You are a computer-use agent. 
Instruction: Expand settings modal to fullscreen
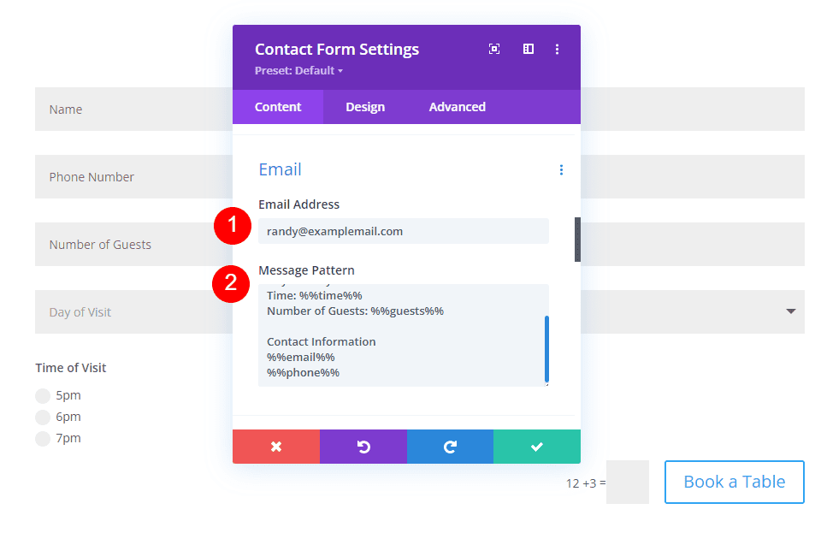[494, 49]
